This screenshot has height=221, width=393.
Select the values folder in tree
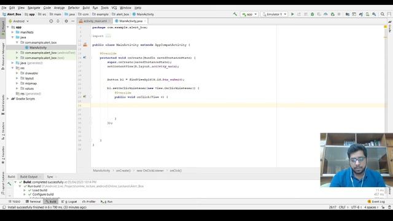click(x=29, y=88)
